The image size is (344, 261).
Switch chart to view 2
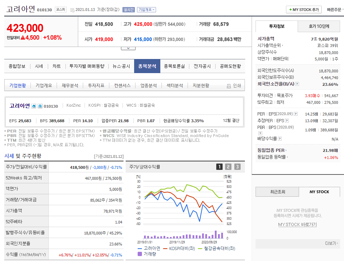(x=228, y=167)
